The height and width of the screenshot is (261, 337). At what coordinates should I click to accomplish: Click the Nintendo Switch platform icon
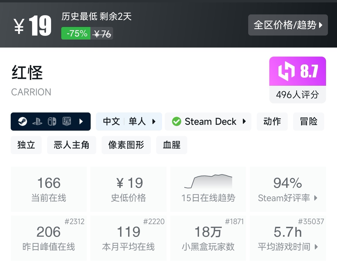(x=52, y=122)
